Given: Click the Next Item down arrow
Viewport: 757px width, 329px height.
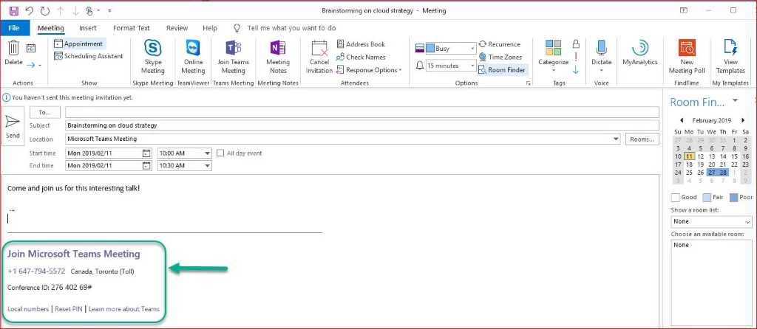Looking at the screenshot, I should [75, 10].
